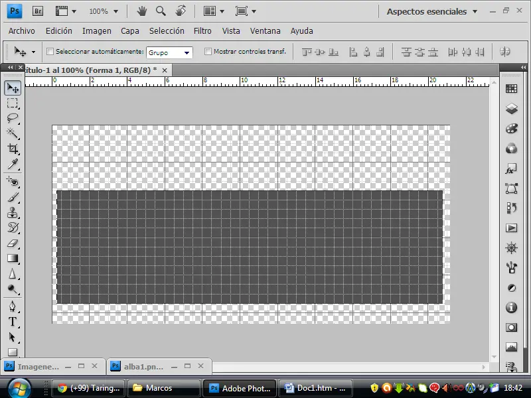Select the Crop tool
Image resolution: width=531 pixels, height=398 pixels.
[x=13, y=149]
